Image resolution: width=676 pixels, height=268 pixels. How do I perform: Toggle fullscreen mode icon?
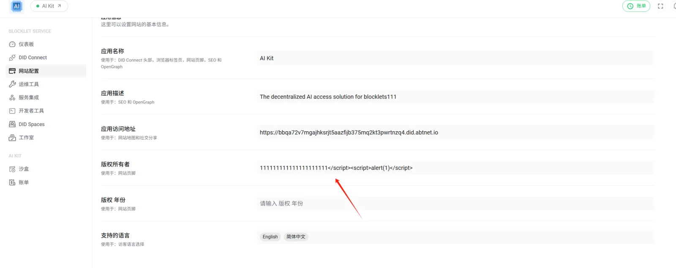660,6
